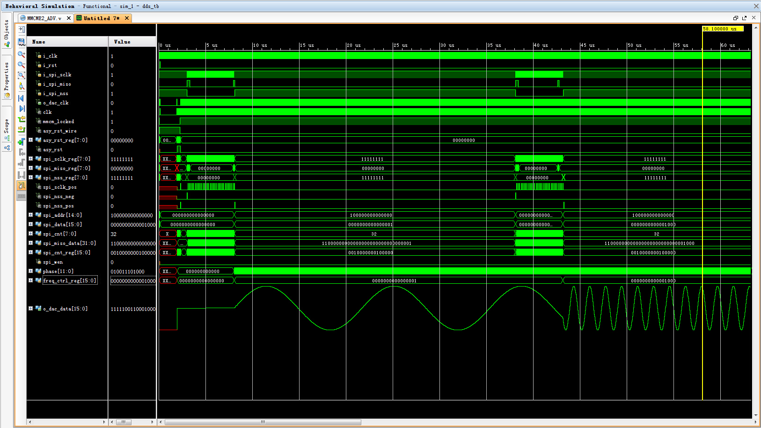This screenshot has width=761, height=428.
Task: Expand the o_dac_data[15:0] bus
Action: pyautogui.click(x=31, y=309)
